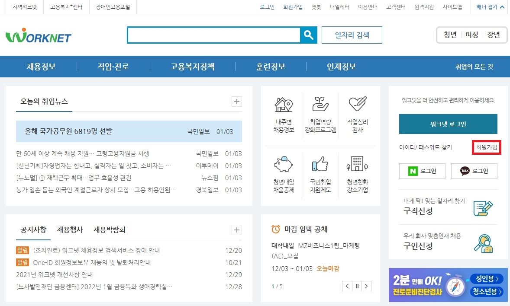Screen dimensions: 510x306
Task: Open notice [노사발전재단 금융센터] 2022년 1월
Action: pos(94,287)
